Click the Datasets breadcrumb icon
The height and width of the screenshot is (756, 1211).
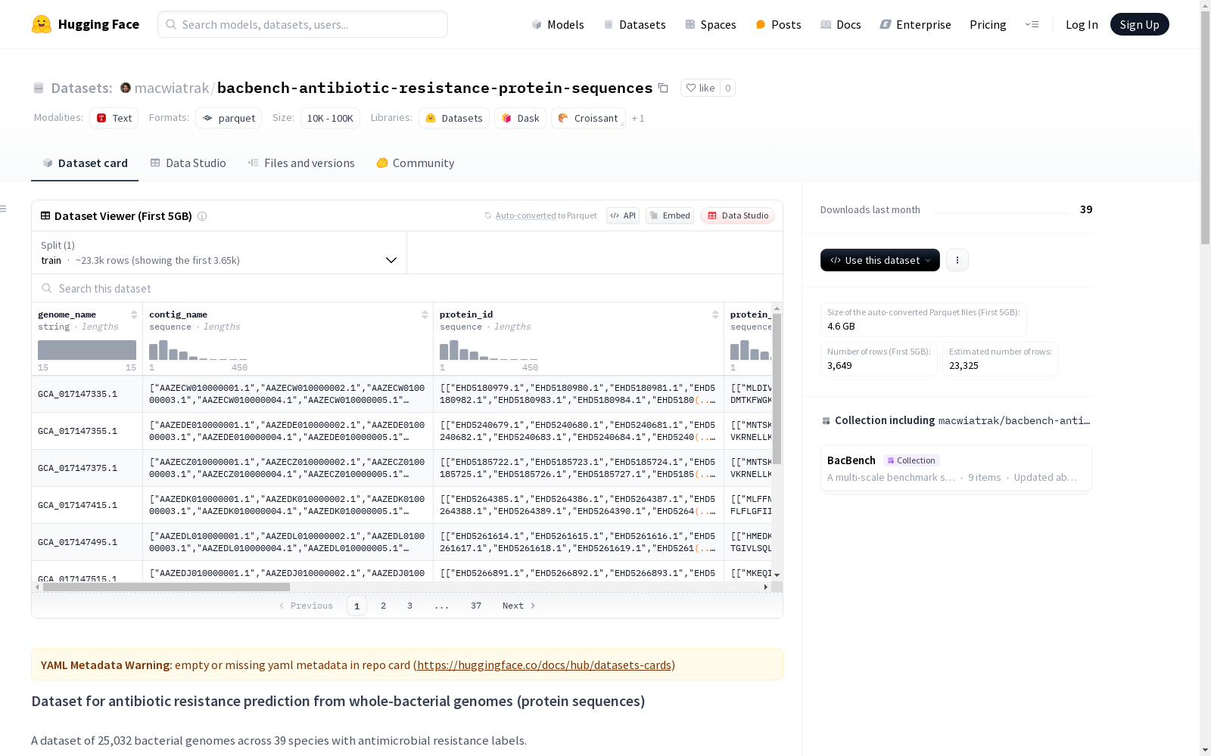point(39,88)
